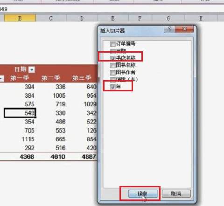Click cell containing 1005 under 第二季
The height and width of the screenshot is (206, 224).
(x=59, y=96)
